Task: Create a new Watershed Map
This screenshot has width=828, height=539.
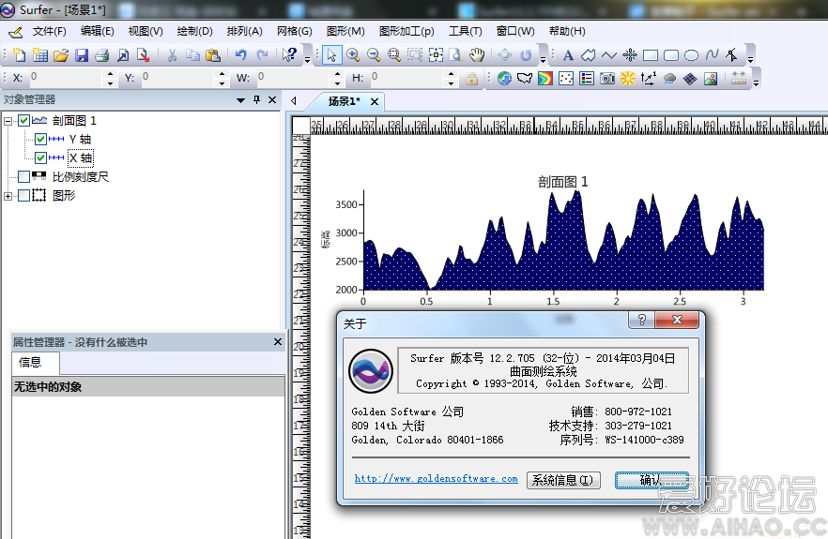Action: click(x=669, y=79)
